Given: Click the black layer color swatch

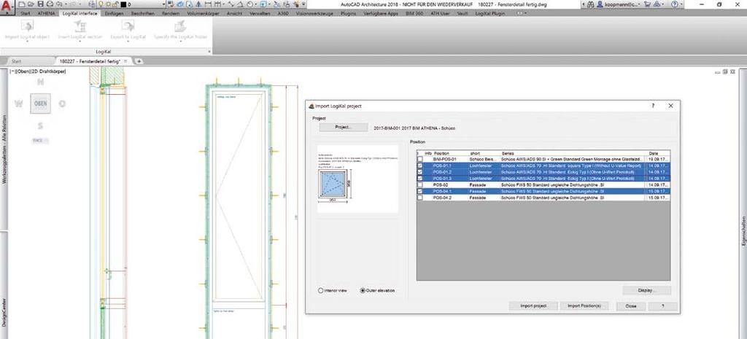Looking at the screenshot, I should 123,4.
